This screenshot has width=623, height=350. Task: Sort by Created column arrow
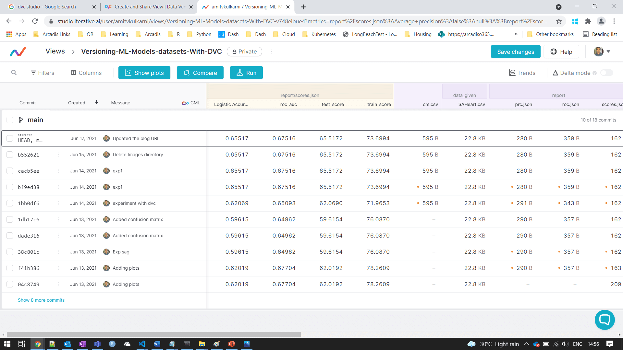click(x=97, y=102)
